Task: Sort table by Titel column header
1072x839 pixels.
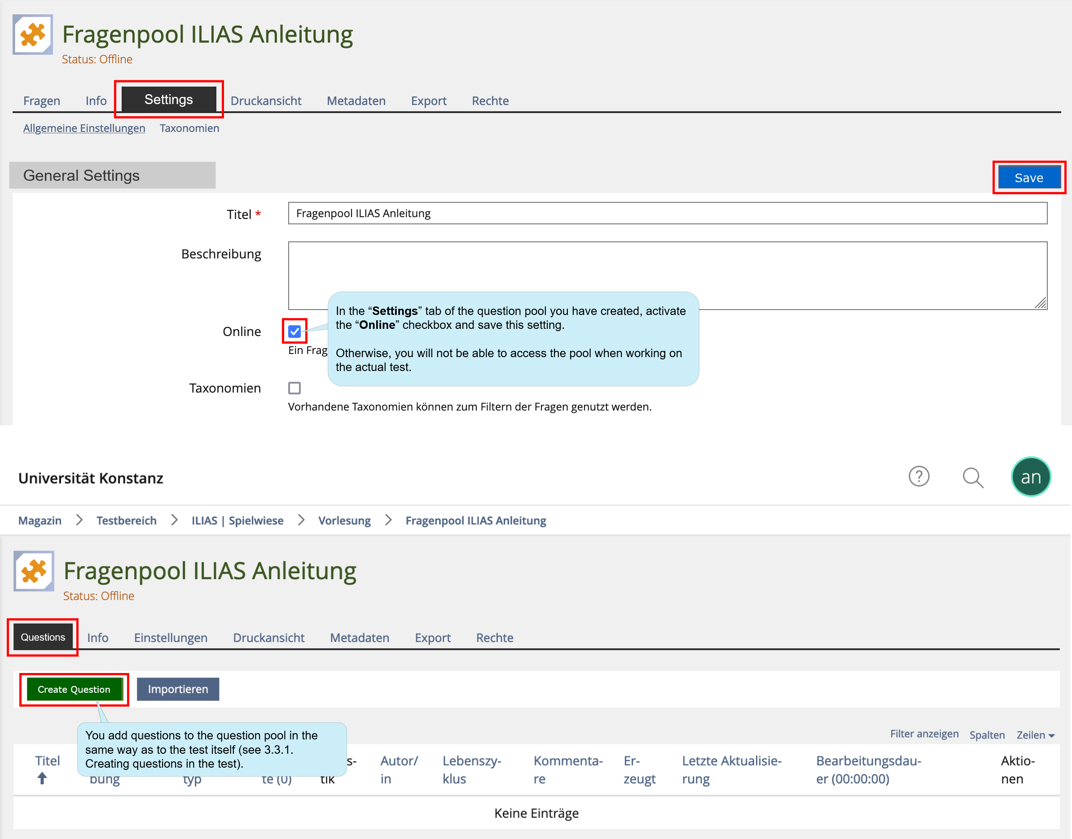Action: pyautogui.click(x=47, y=760)
